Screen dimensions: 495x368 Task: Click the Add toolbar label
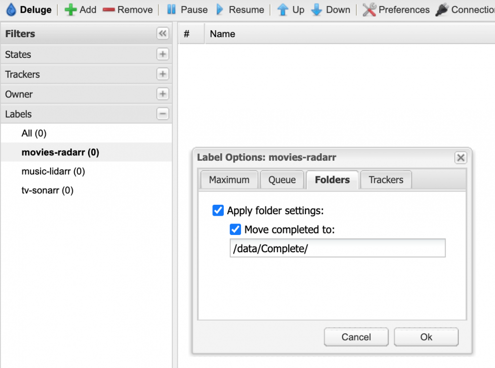[x=88, y=10]
